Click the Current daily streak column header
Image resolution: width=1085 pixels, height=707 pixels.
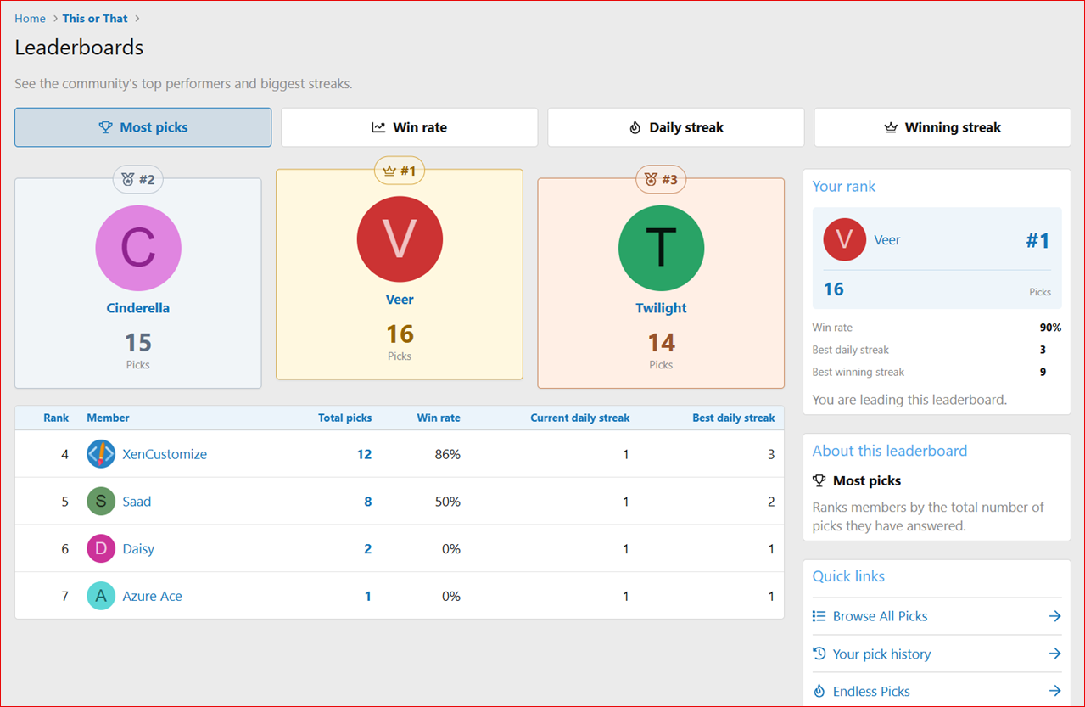pos(580,418)
